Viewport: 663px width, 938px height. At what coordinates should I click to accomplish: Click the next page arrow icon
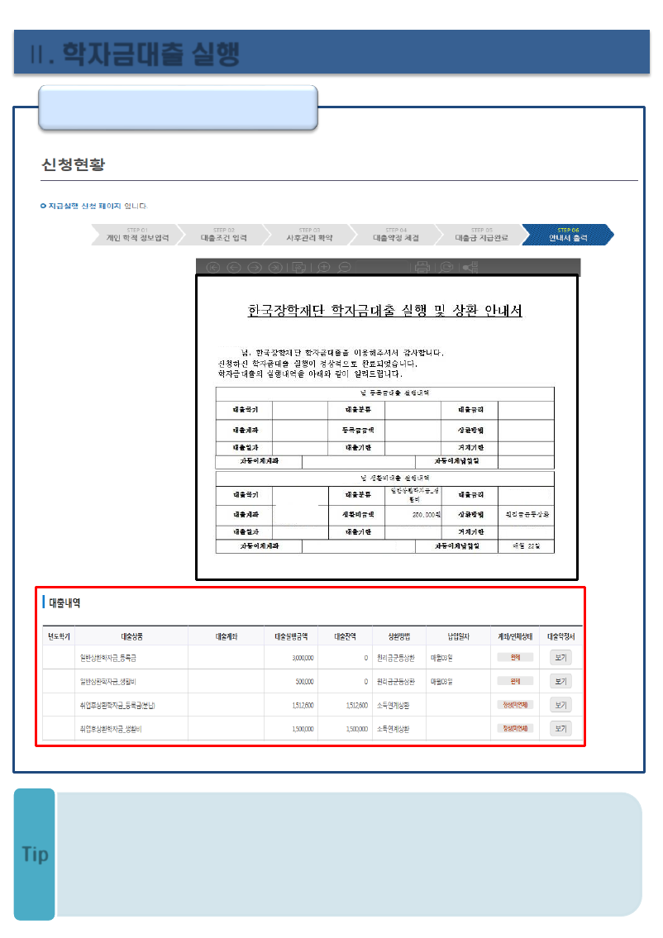255,268
